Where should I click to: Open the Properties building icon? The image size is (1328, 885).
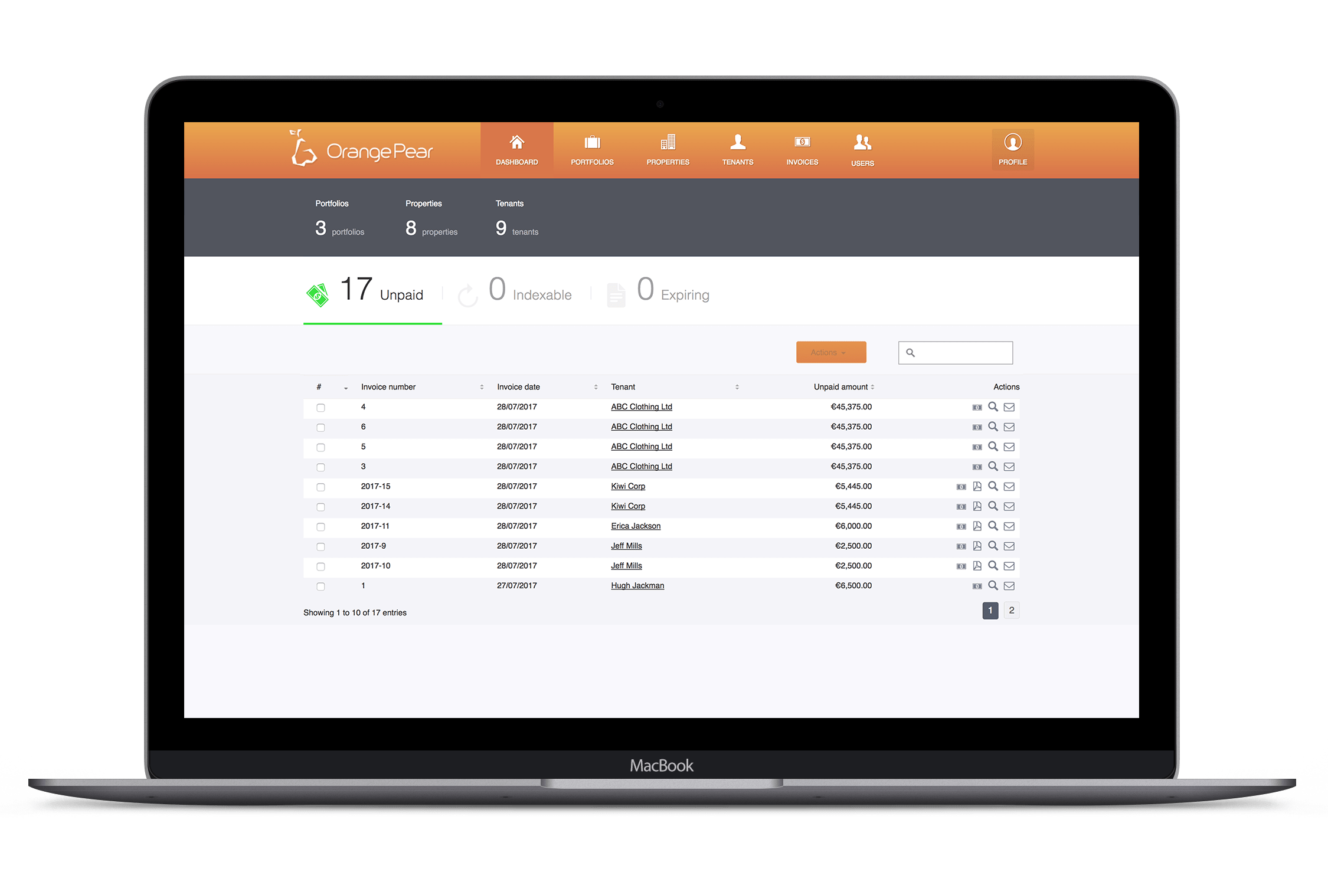668,142
